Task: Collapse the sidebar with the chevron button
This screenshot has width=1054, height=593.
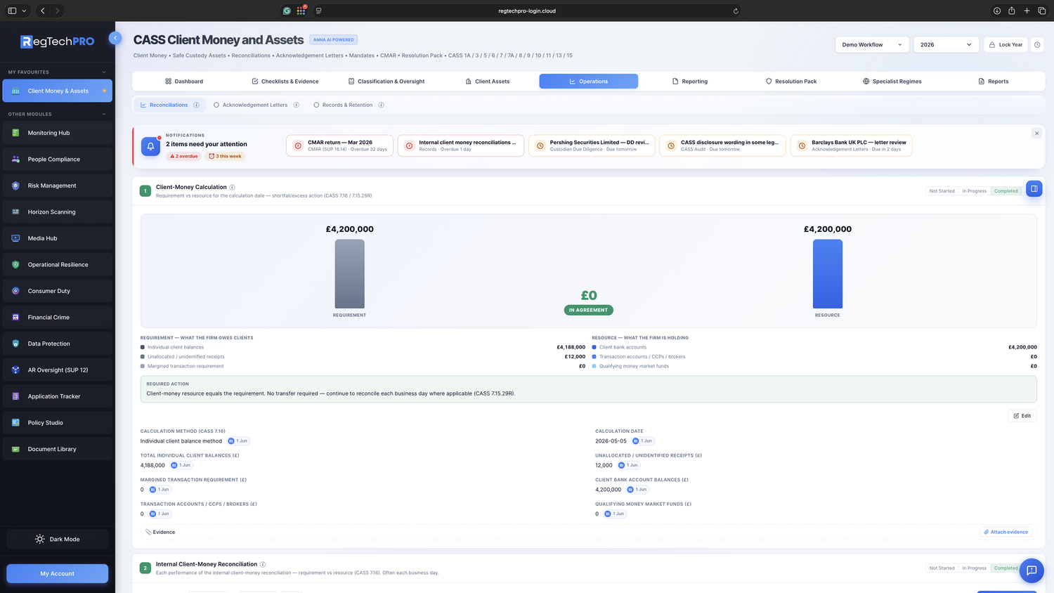Action: pyautogui.click(x=115, y=38)
